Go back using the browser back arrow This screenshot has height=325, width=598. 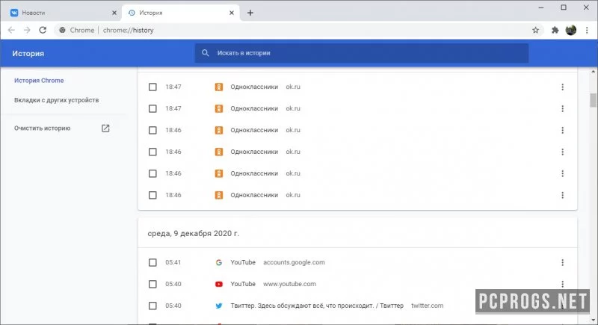[x=11, y=30]
